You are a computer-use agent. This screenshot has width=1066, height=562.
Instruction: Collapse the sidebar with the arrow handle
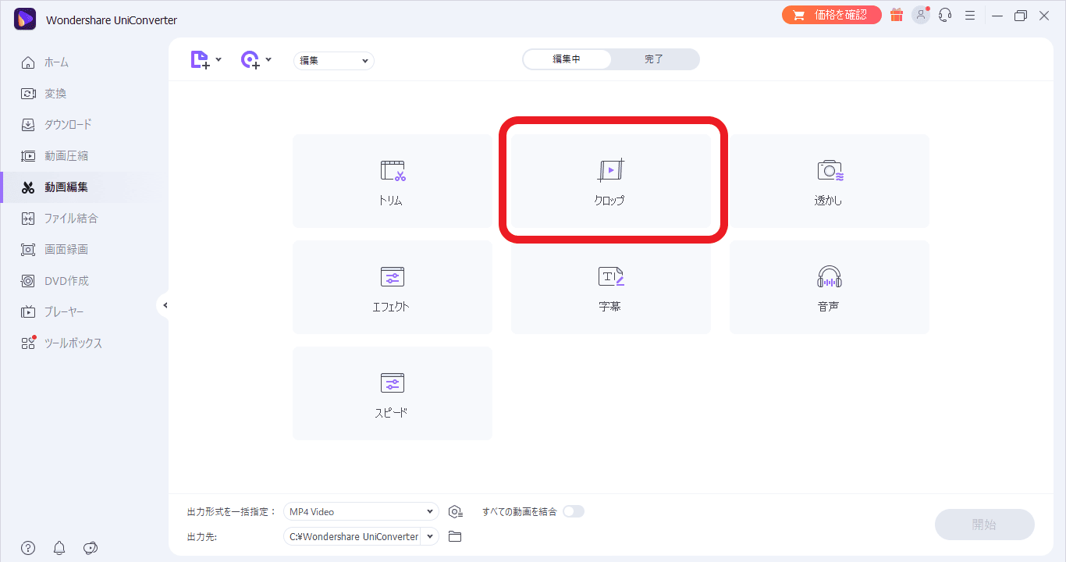(x=165, y=305)
